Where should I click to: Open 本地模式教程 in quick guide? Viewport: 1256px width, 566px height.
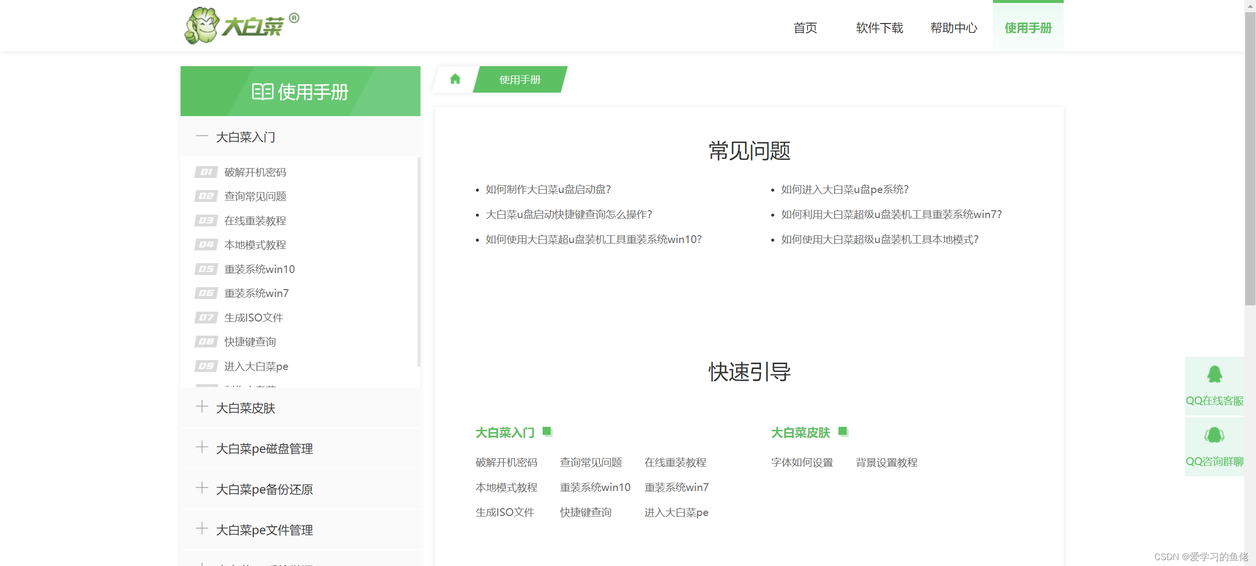point(506,487)
